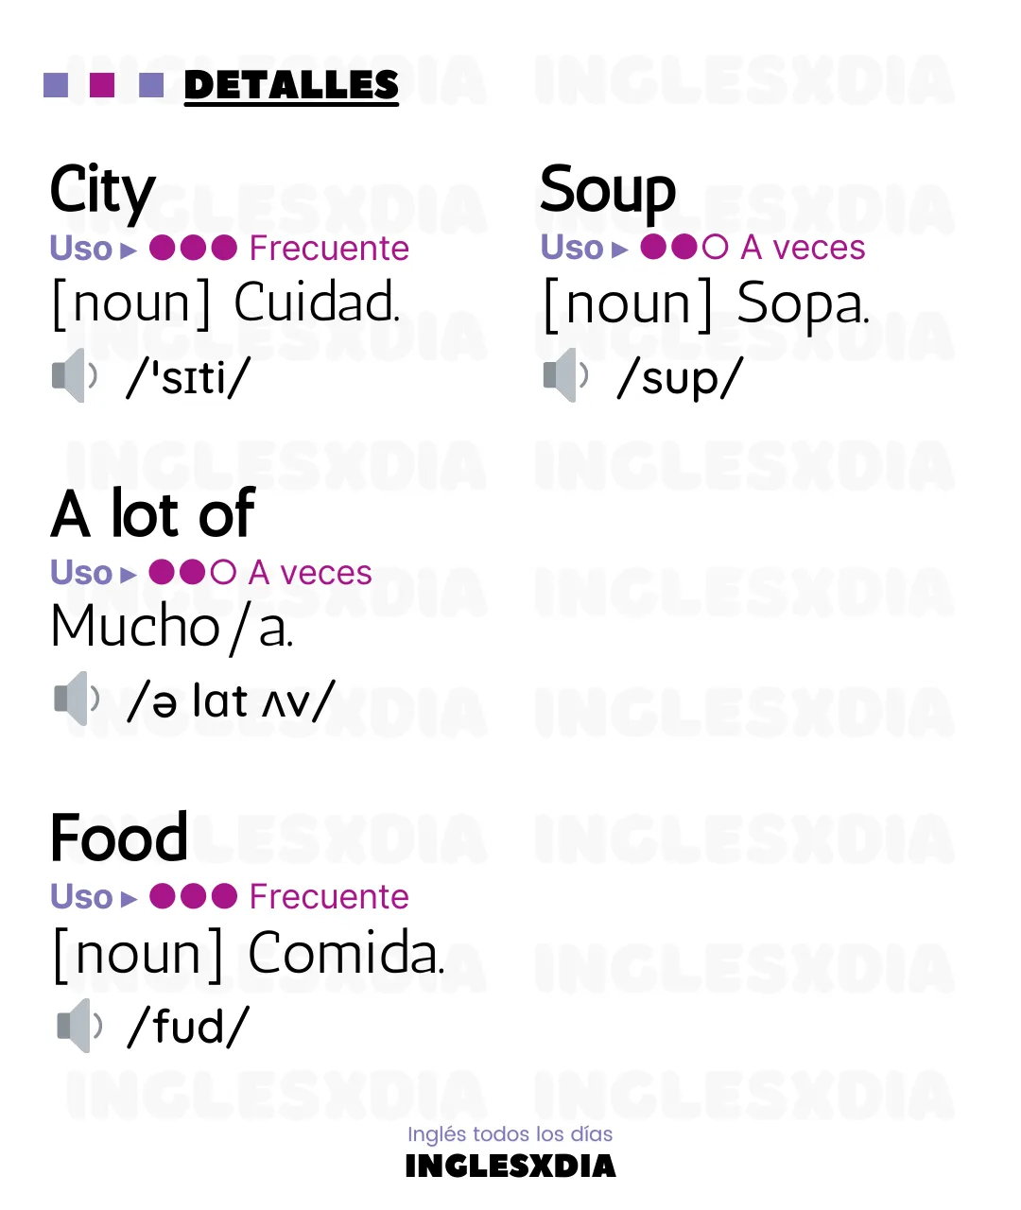
Task: Open the DETALLES heading
Action: (291, 86)
